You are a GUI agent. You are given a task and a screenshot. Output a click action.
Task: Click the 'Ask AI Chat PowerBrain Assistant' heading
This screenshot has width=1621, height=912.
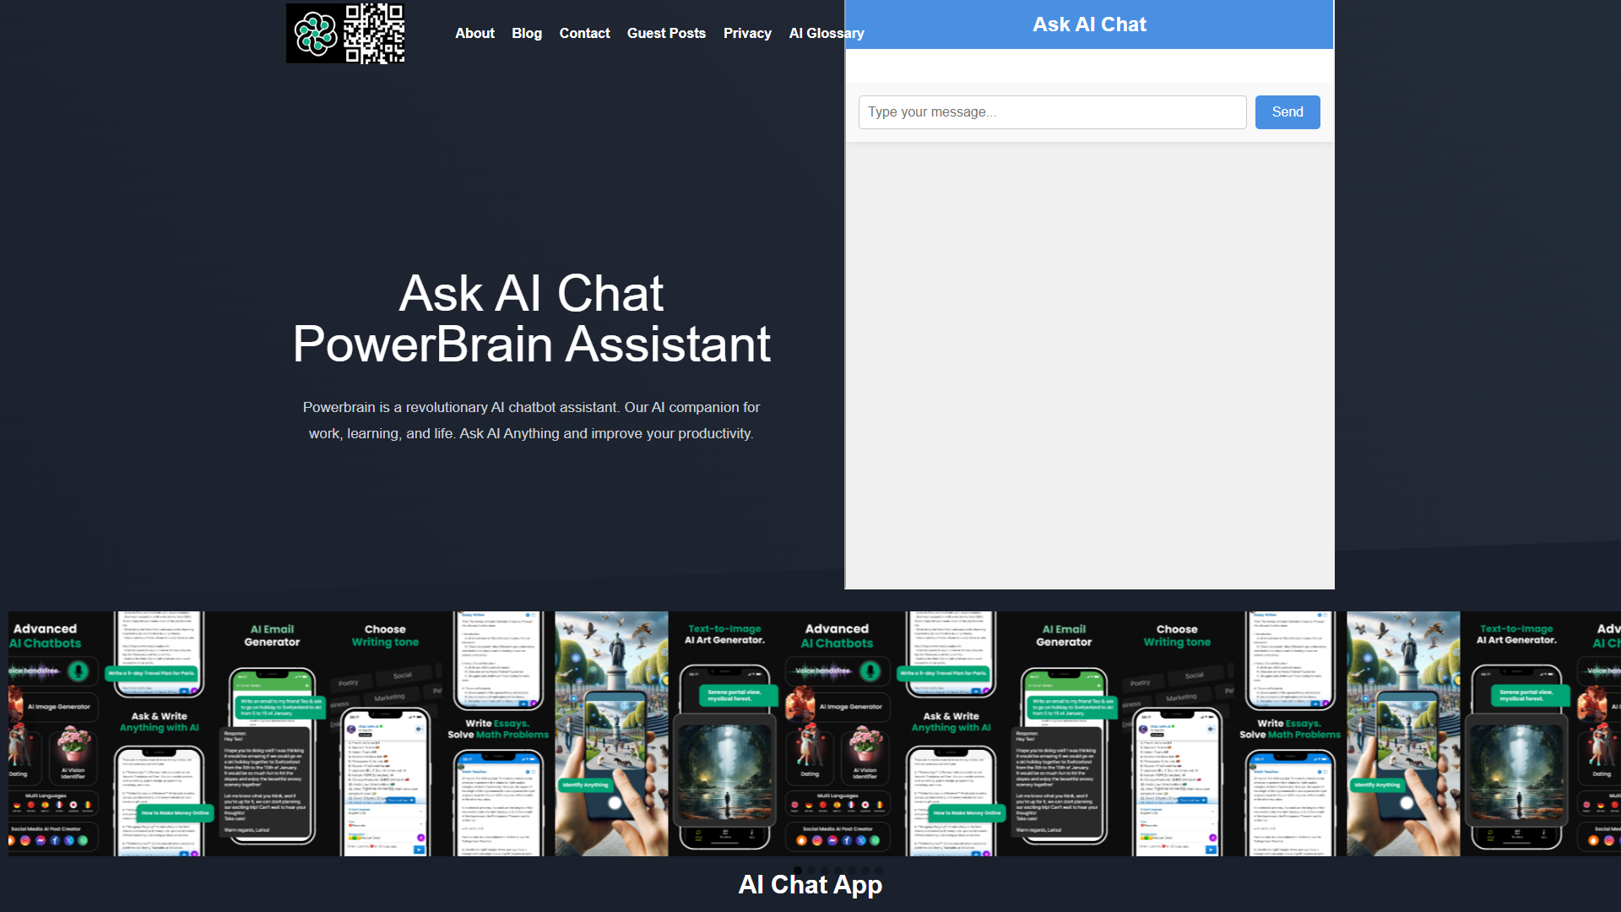[x=532, y=318]
